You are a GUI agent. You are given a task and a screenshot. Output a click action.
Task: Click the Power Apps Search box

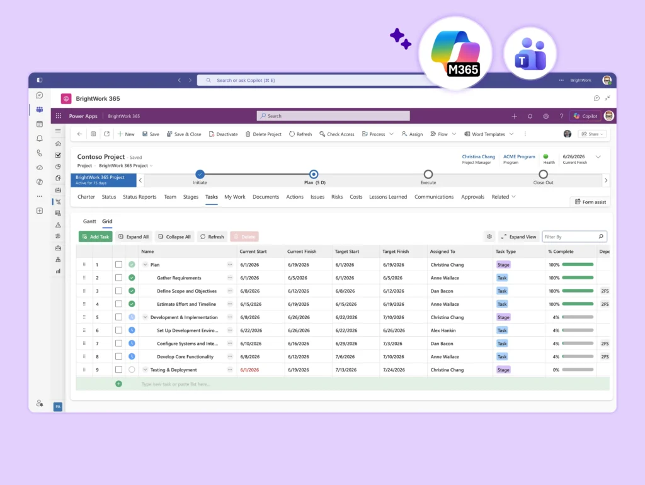click(333, 116)
